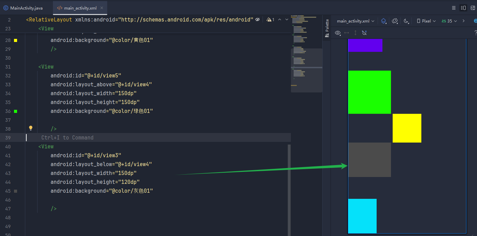The width and height of the screenshot is (477, 236).
Task: Open the Palette side panel
Action: point(327,28)
